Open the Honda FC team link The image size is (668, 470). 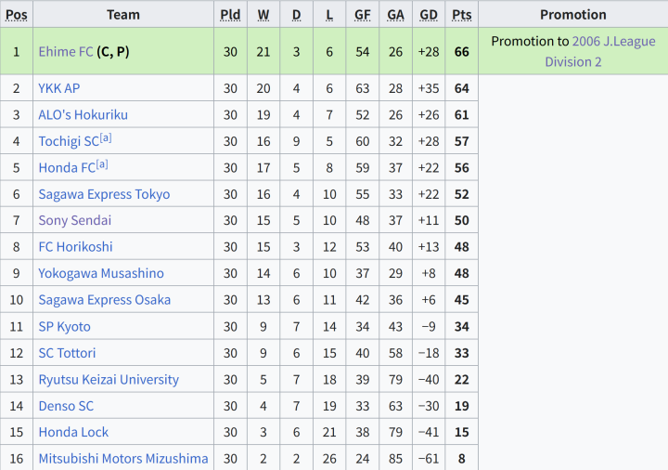tap(67, 167)
